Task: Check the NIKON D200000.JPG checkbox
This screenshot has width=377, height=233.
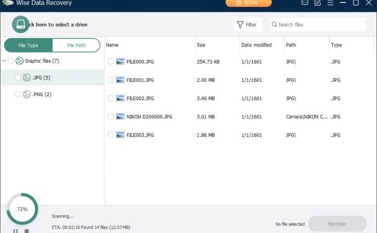Action: [111, 116]
